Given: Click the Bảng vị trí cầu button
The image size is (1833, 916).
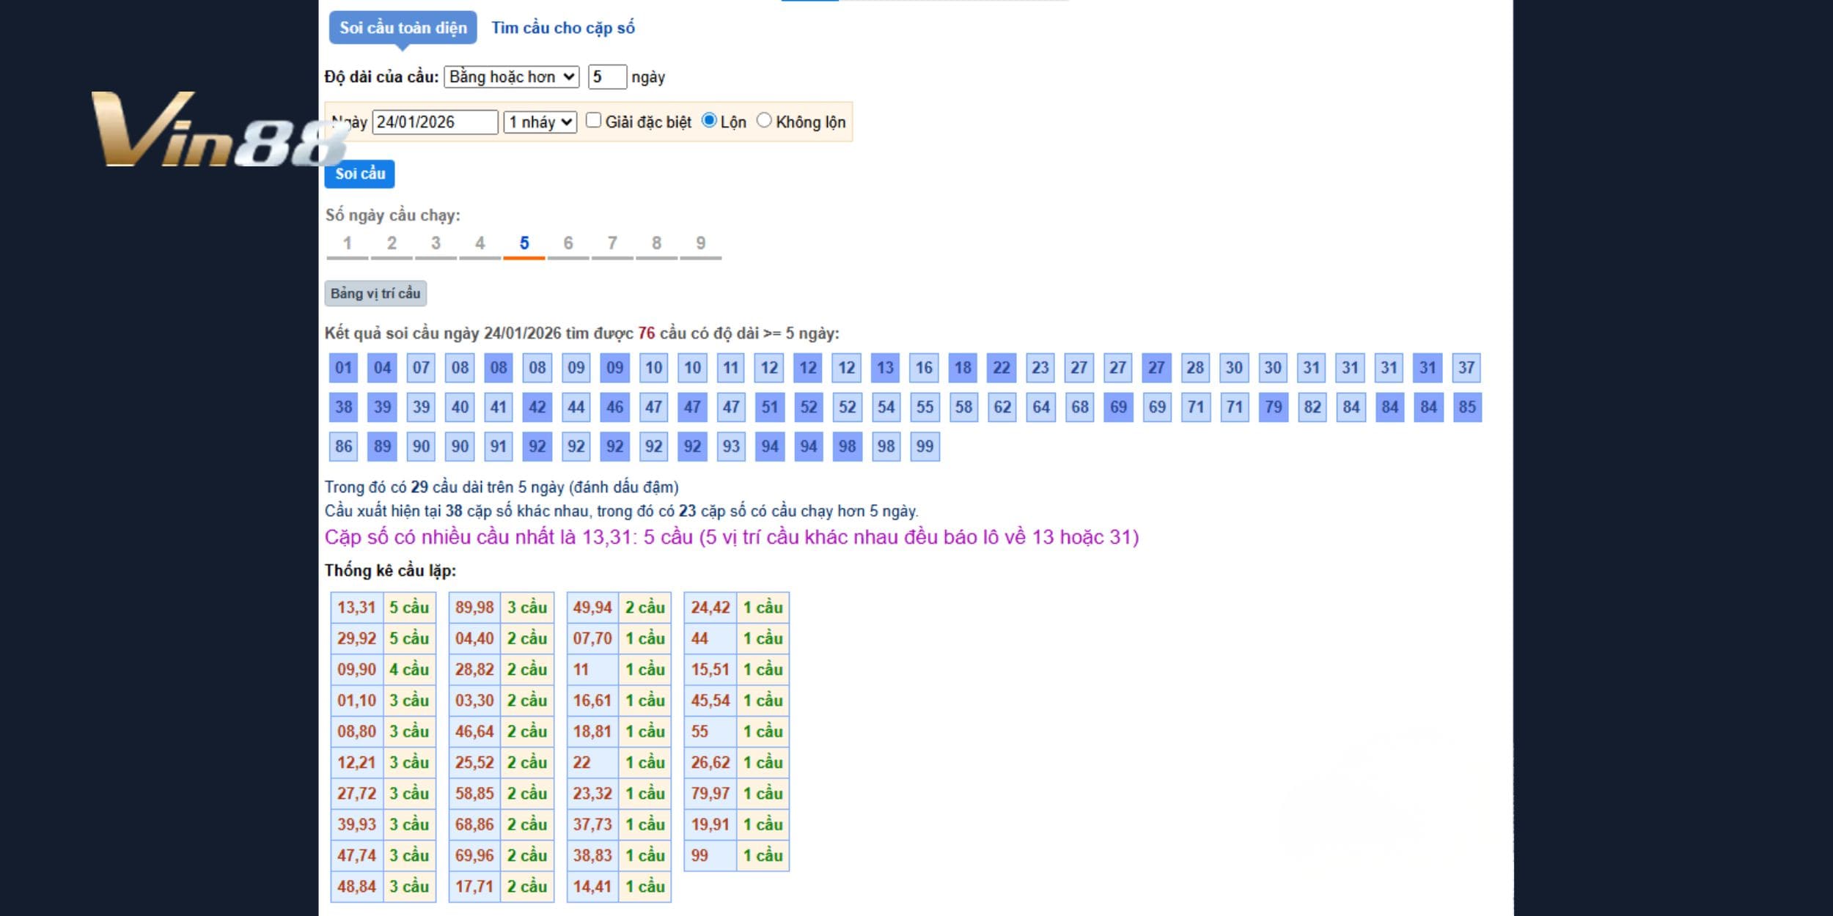Looking at the screenshot, I should coord(375,293).
